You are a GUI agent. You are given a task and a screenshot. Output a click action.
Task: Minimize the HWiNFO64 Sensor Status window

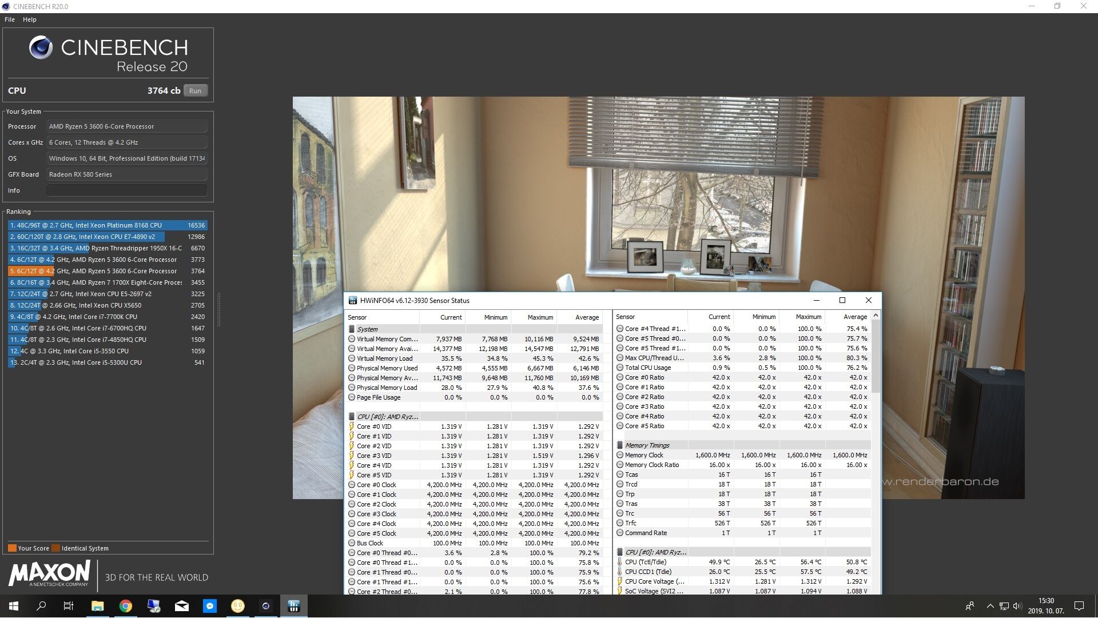coord(816,301)
